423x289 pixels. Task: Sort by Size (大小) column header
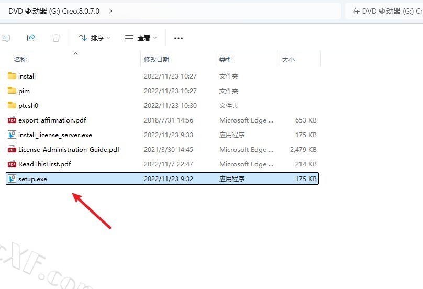pyautogui.click(x=288, y=59)
